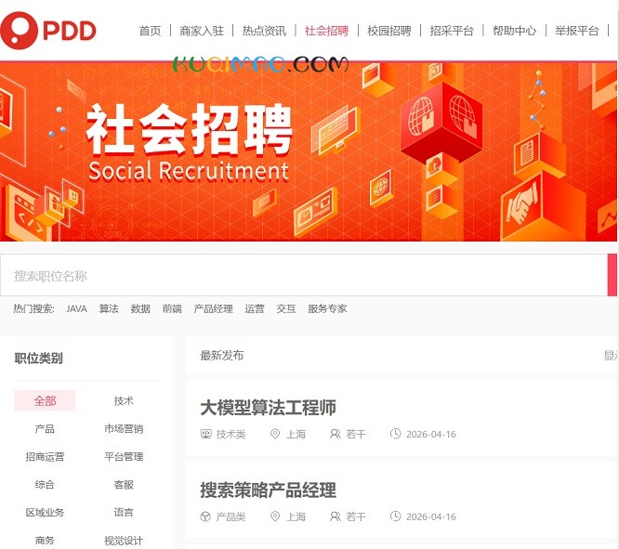Filter by 语言 job category

tap(124, 512)
